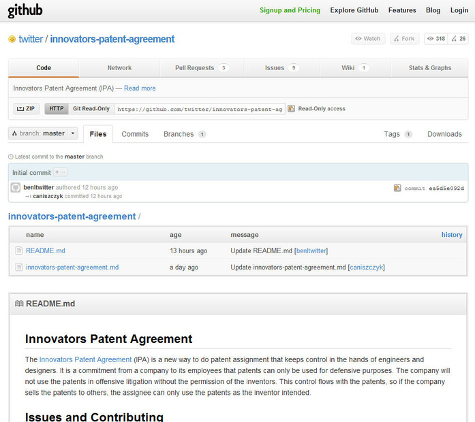
Task: Expand the commit message ellipsis
Action: pyautogui.click(x=60, y=172)
